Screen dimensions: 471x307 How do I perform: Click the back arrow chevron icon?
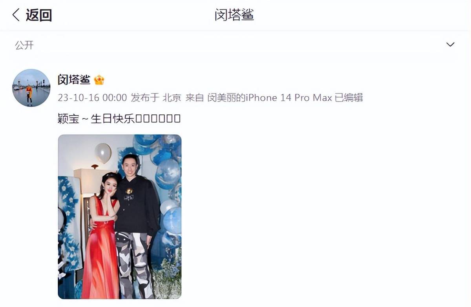pos(16,15)
